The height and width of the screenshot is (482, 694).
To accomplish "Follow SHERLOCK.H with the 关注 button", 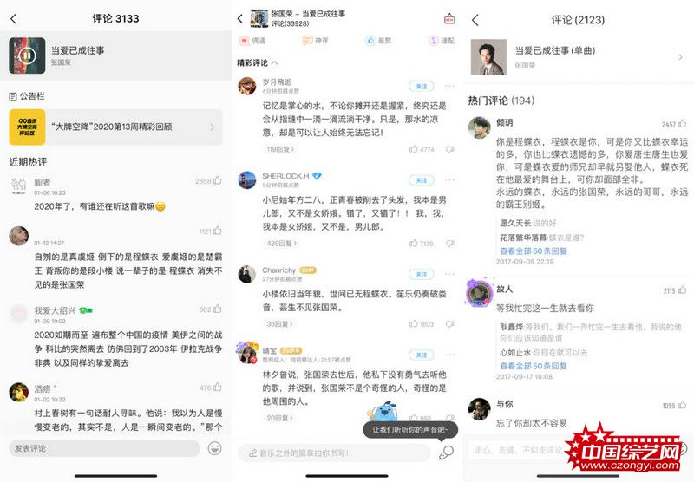I will click(x=422, y=180).
